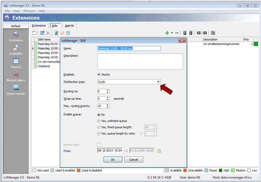Switch to the Agents tab
This screenshot has height=182, width=261.
(69, 26)
